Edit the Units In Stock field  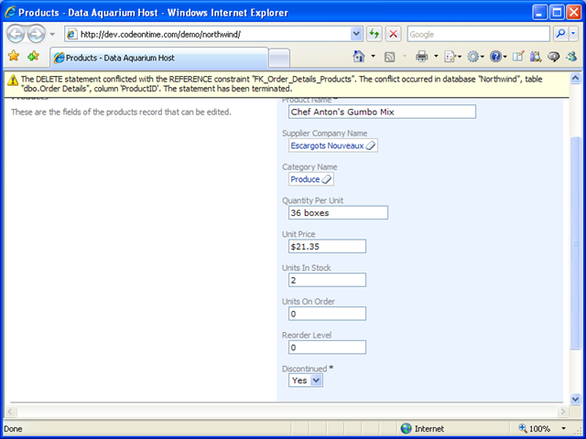click(x=327, y=280)
